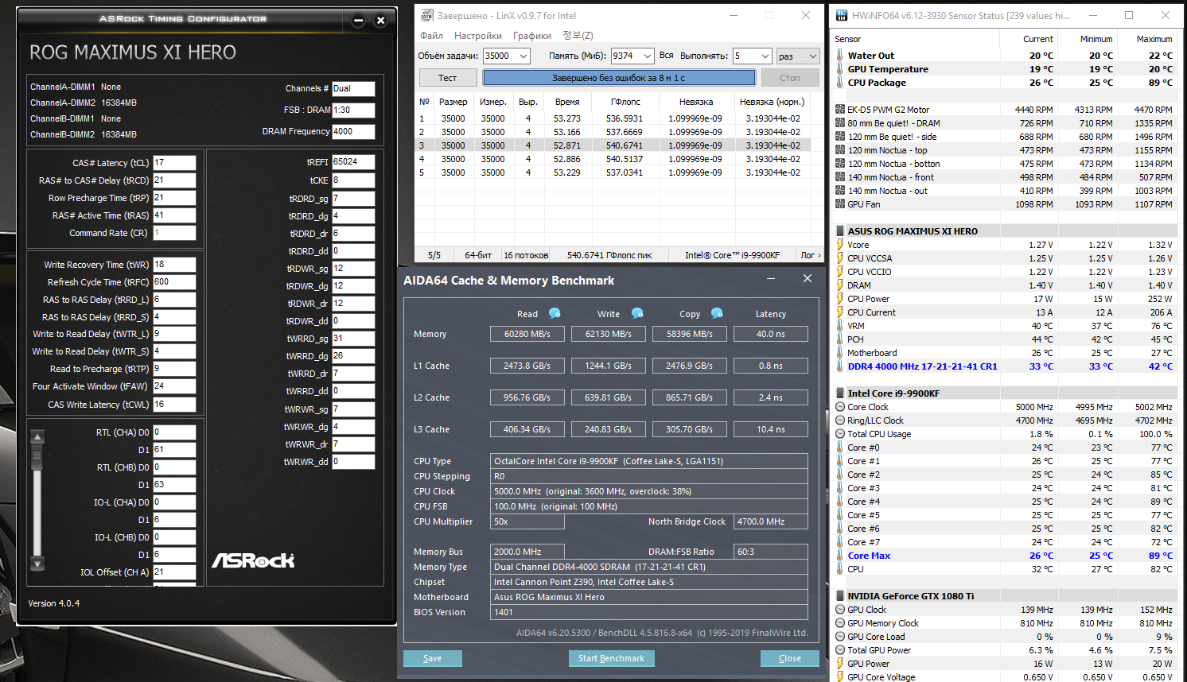Click the bolt icon beside CPU VCCIO
The width and height of the screenshot is (1187, 682).
click(x=840, y=272)
